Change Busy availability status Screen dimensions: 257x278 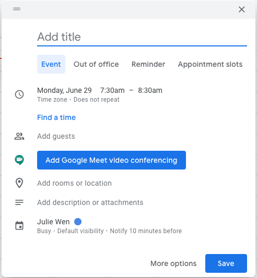pyautogui.click(x=44, y=231)
